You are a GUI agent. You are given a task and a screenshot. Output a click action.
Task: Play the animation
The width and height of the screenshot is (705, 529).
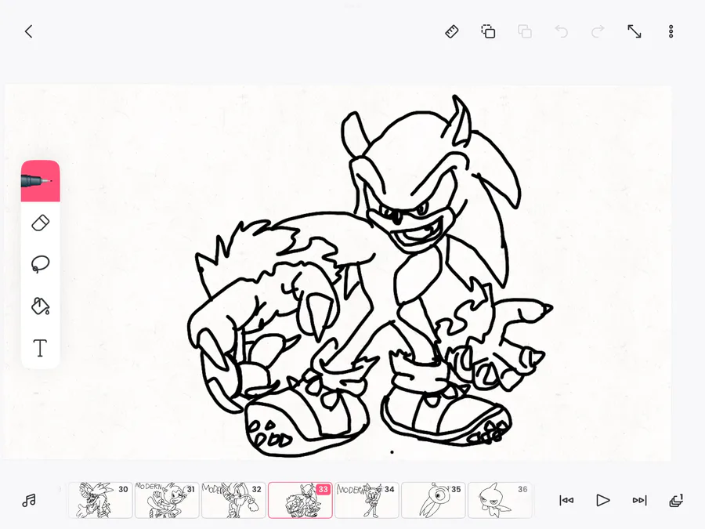point(602,500)
